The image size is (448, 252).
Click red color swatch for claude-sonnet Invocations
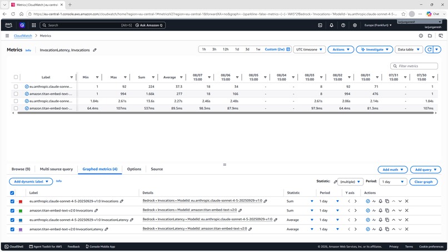21,202
